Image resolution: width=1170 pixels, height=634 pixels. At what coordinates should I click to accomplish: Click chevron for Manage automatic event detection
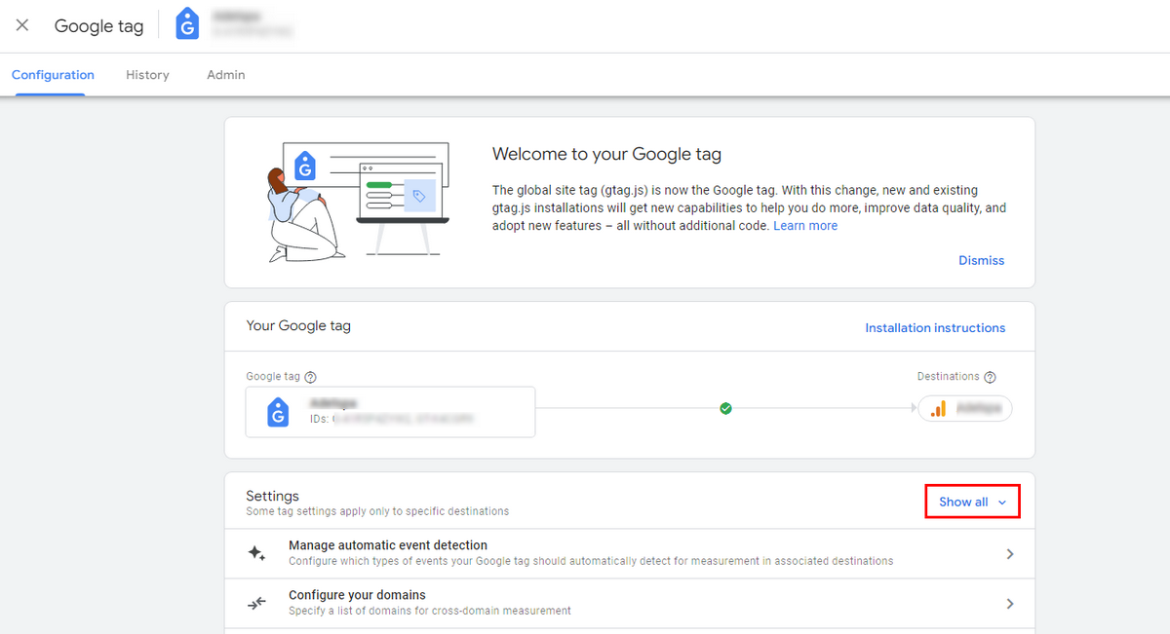1010,554
